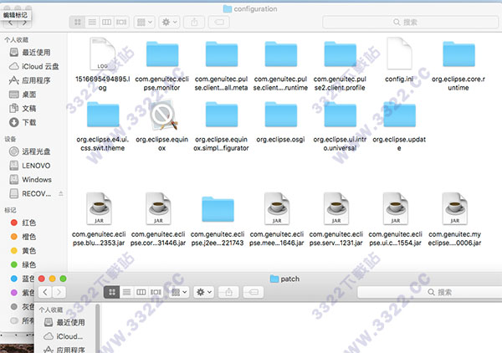Click configuration window title folder icon

228,9
